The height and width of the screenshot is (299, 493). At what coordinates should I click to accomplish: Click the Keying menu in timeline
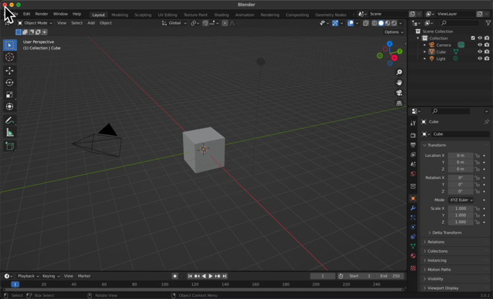click(51, 276)
